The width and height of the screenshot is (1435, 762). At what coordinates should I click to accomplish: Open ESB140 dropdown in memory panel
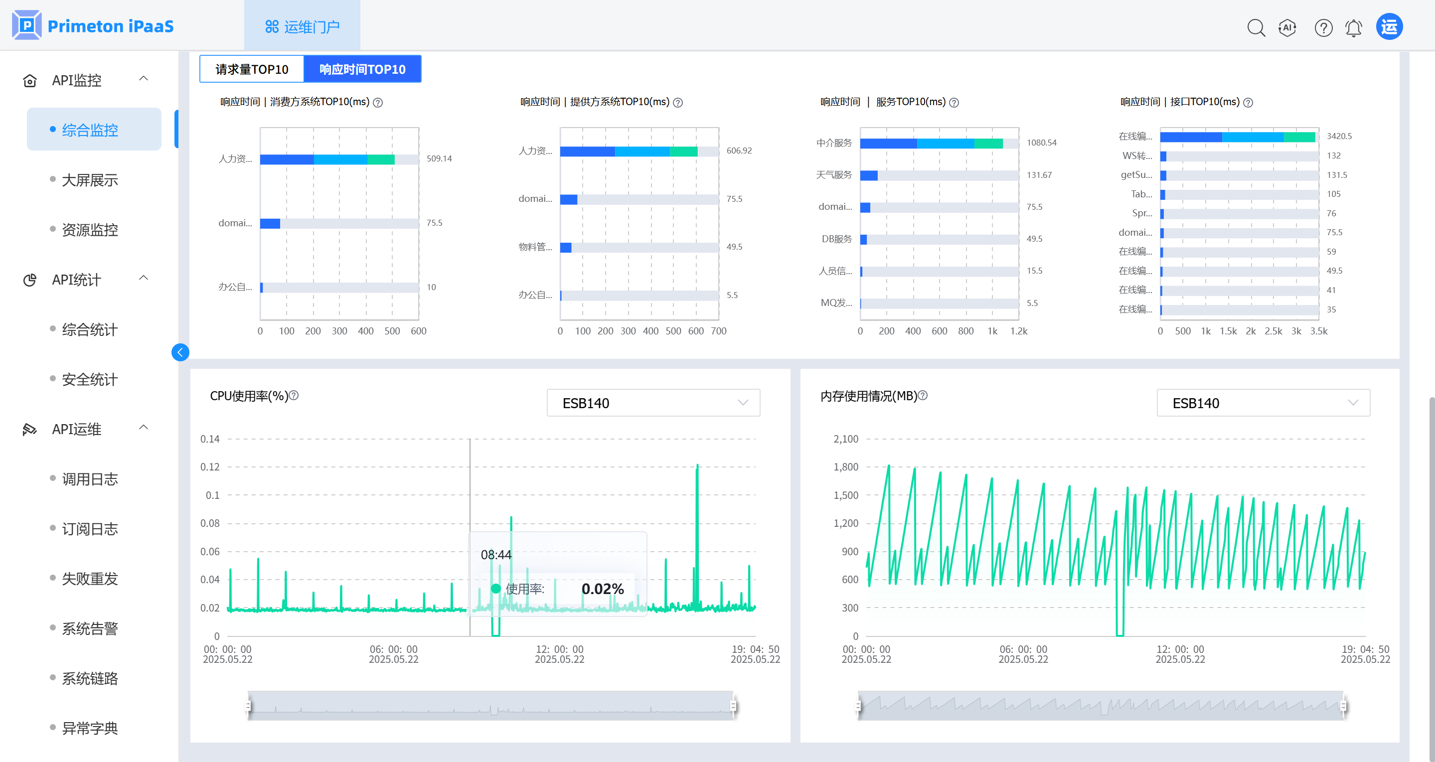point(1263,403)
